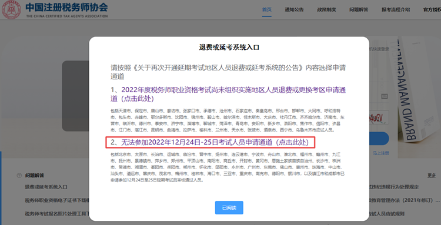Click the 官方授权 navigation item

[x=432, y=9]
